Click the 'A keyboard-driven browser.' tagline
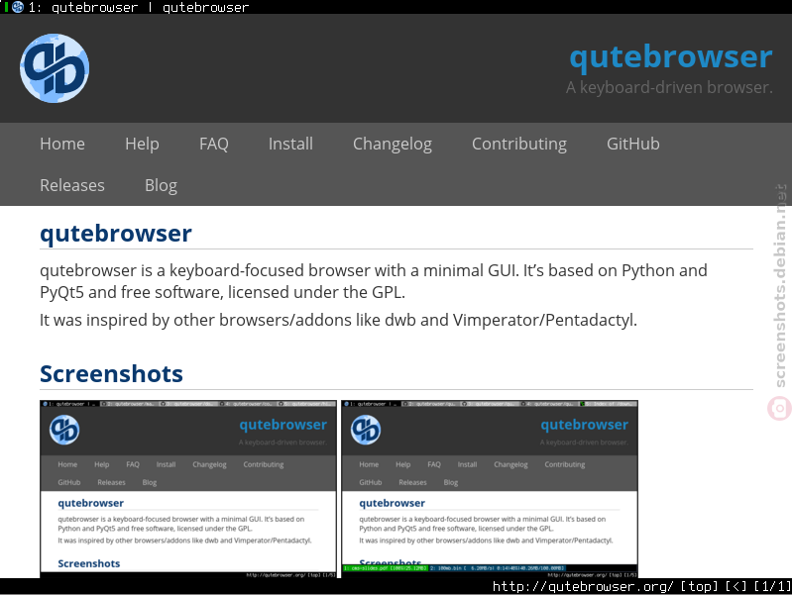Viewport: 792px width, 595px height. (669, 87)
